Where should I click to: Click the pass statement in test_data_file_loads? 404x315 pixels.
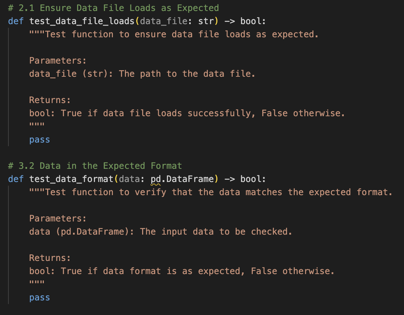[39, 139]
